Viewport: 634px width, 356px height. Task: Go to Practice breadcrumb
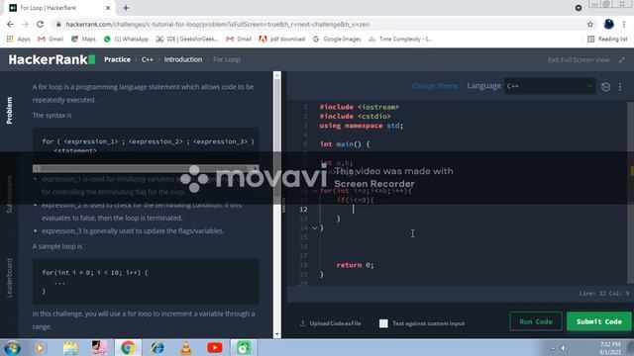coord(117,59)
